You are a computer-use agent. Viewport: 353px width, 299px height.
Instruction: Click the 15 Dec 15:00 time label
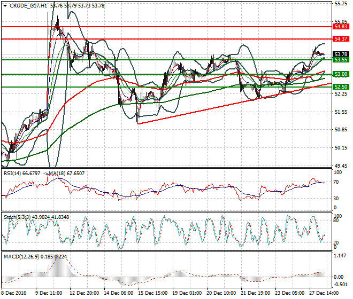coord(152,293)
